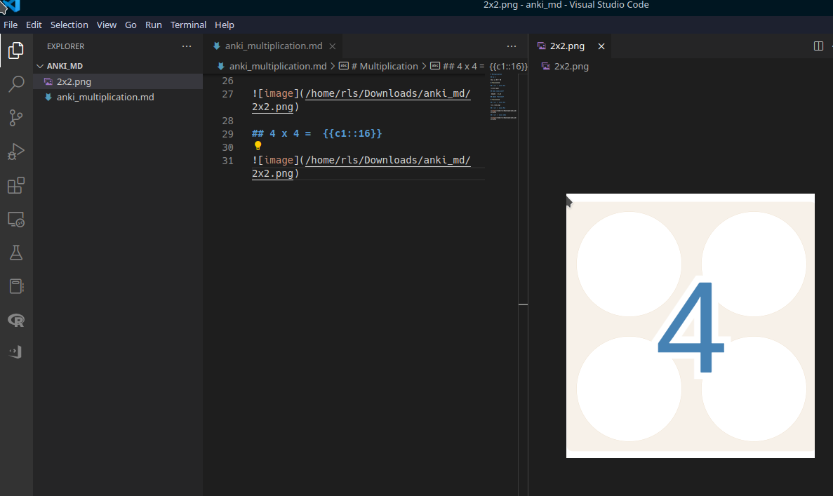Close the anki_multiplication.md tab
Image resolution: width=833 pixels, height=496 pixels.
[333, 46]
